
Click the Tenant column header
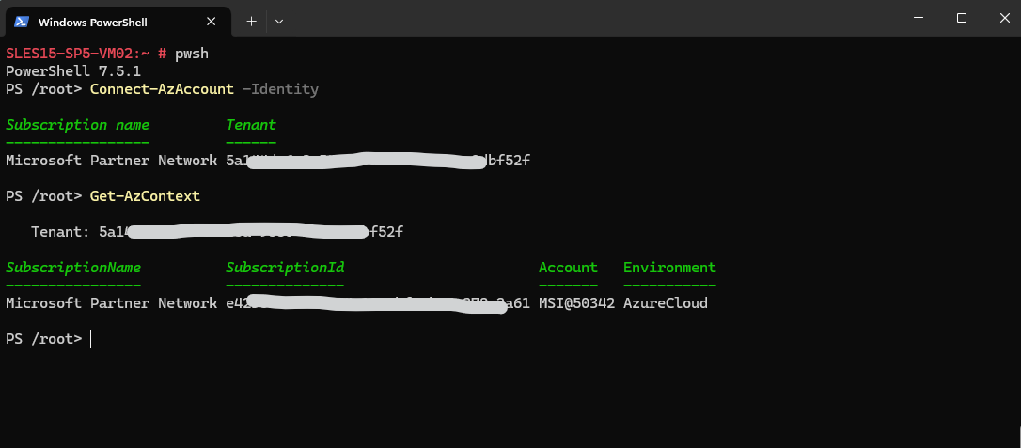tap(251, 124)
